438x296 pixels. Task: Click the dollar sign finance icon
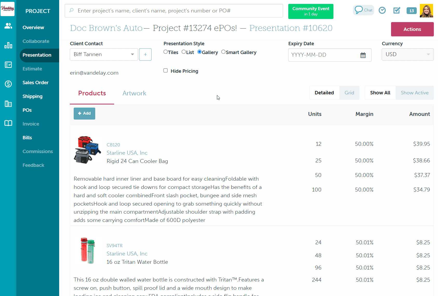click(x=8, y=84)
